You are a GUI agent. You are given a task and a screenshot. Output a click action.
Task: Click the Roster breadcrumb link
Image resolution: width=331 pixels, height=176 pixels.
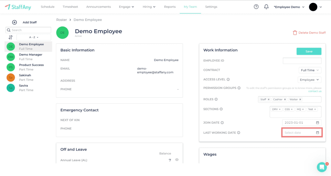point(61,20)
